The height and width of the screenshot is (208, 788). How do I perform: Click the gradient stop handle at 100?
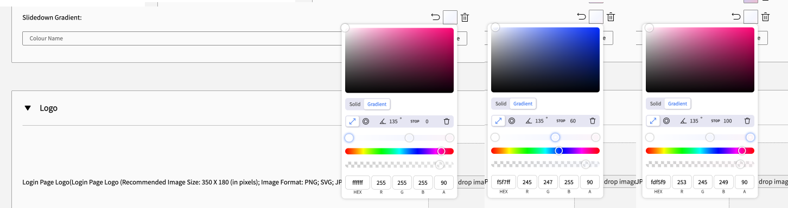[751, 138]
